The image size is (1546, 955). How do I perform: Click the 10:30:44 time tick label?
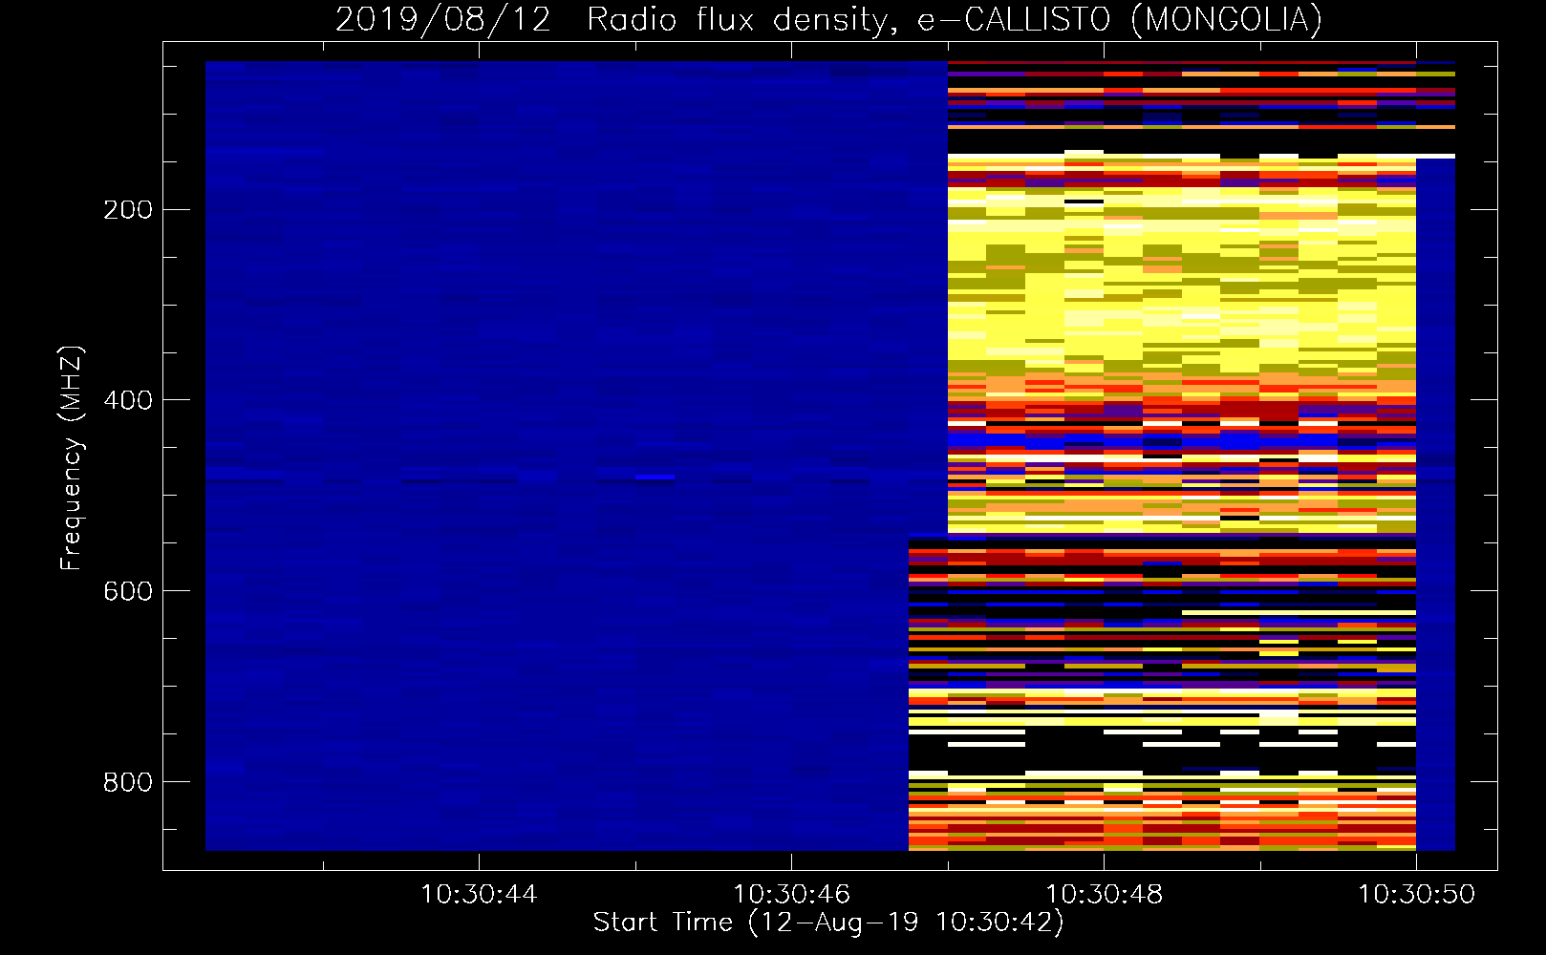479,895
